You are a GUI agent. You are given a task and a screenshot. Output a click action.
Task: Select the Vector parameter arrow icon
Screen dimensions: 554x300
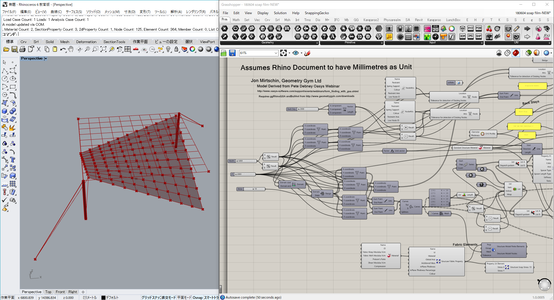[225, 36]
